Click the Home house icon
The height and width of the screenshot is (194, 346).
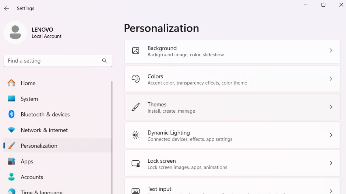(x=11, y=83)
